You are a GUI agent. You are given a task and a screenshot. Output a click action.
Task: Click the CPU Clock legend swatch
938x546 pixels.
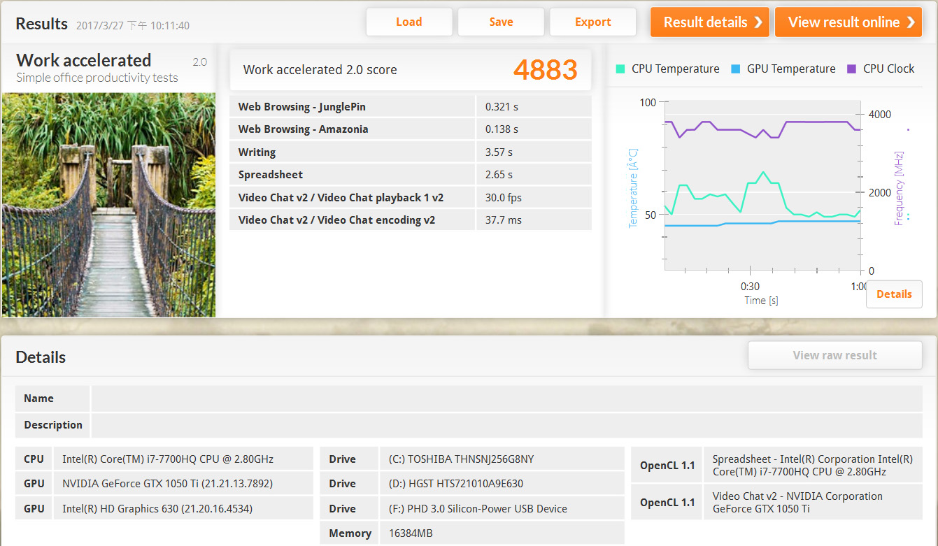[x=852, y=69]
